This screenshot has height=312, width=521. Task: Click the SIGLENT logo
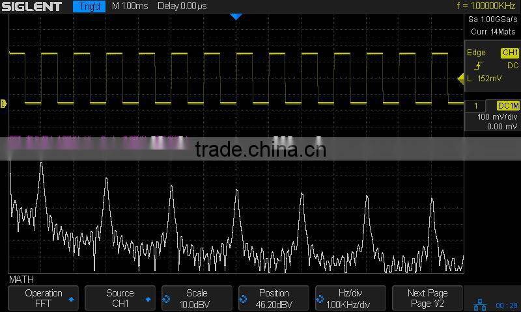click(x=31, y=6)
